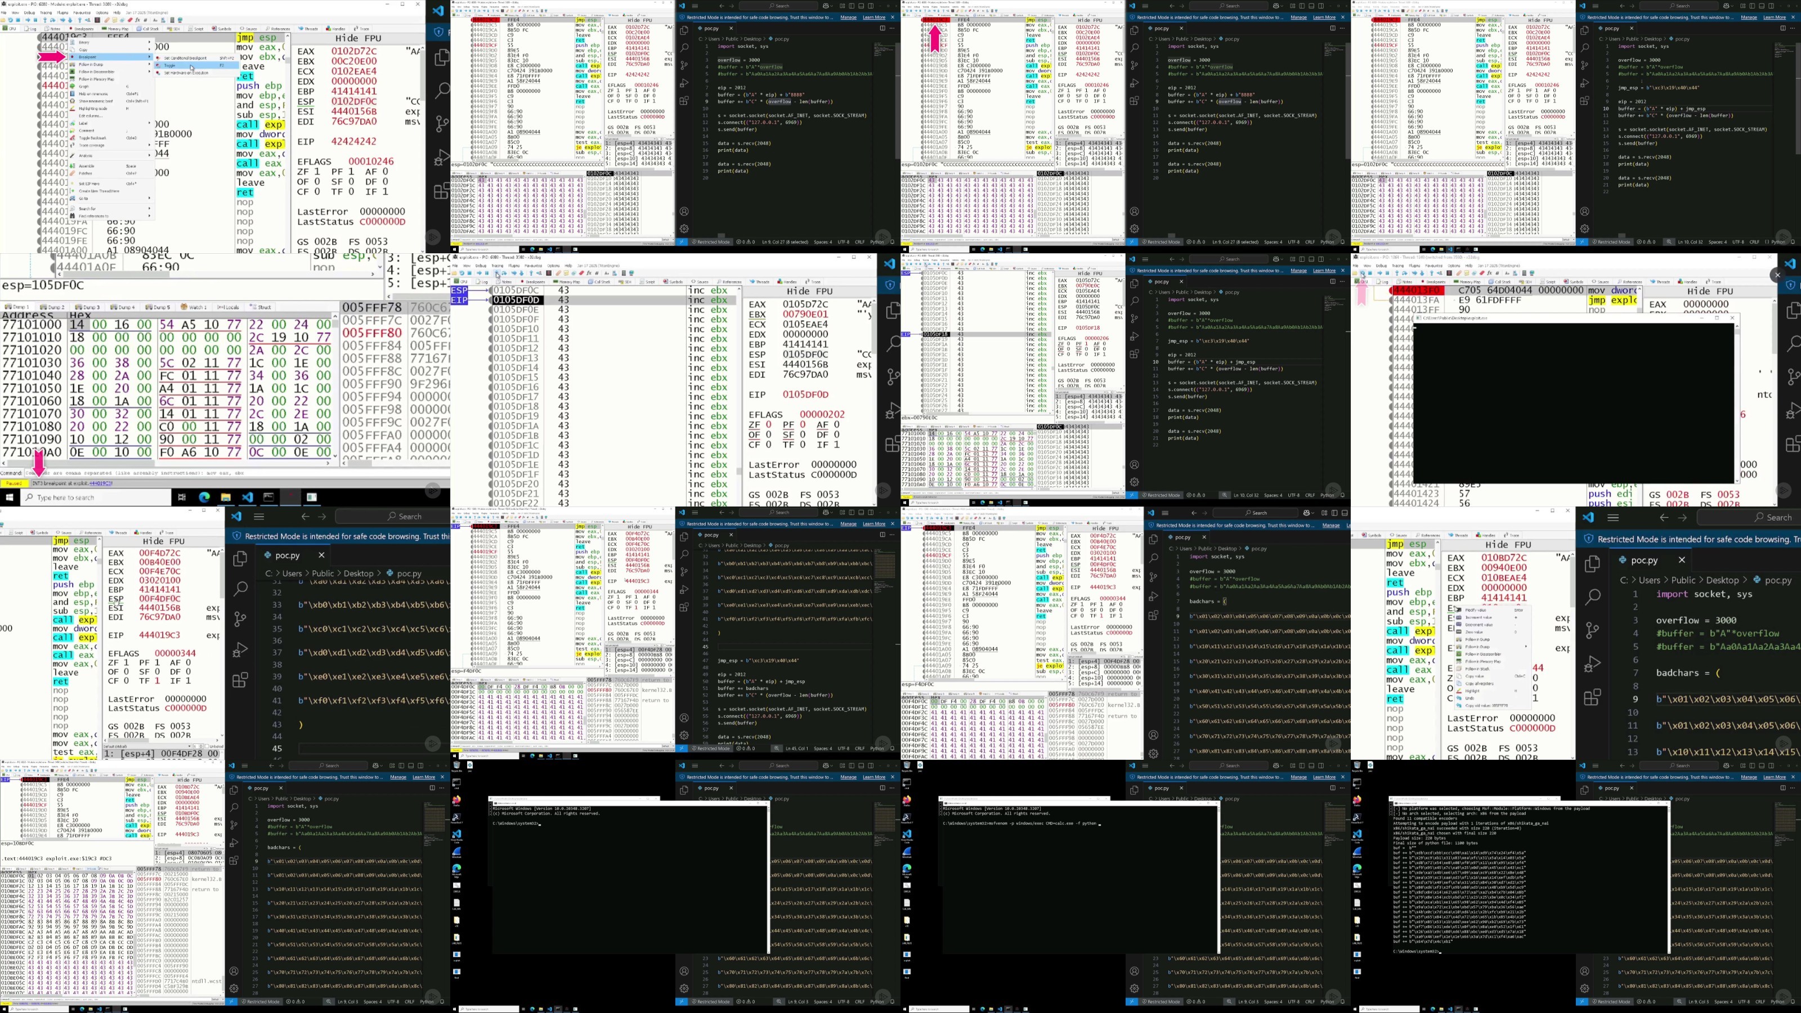Open Patches from the context menu
Viewport: 1801px width, 1013px height.
click(x=110, y=173)
